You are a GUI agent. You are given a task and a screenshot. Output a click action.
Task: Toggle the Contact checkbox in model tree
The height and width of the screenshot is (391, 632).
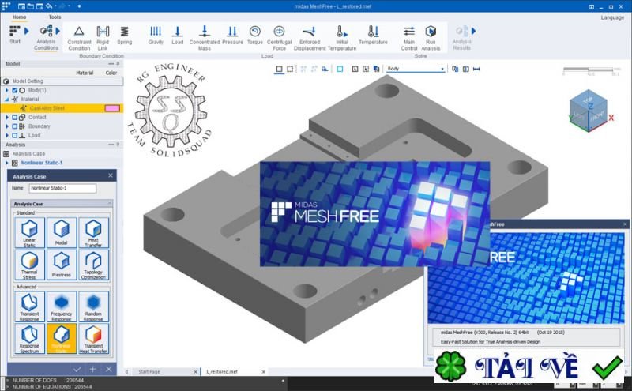tap(14, 117)
